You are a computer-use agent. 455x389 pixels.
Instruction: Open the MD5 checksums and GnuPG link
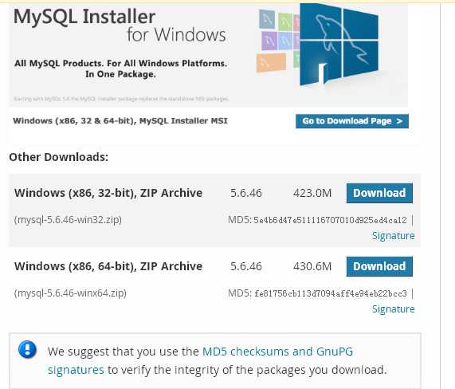pos(277,352)
